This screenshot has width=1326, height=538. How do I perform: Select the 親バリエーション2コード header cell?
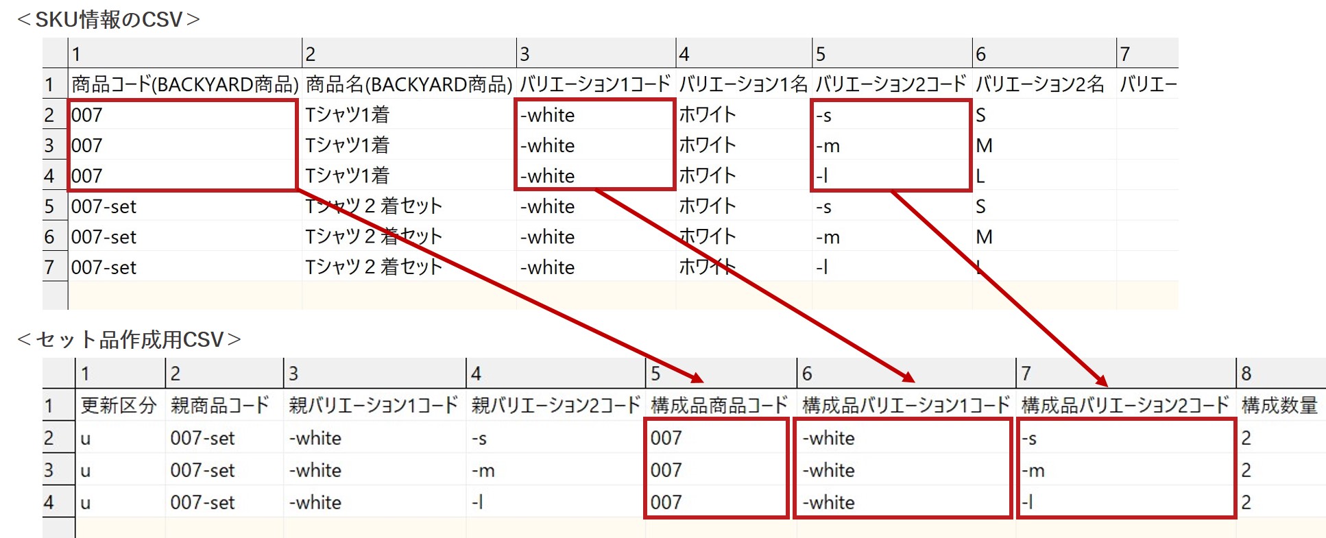(556, 405)
